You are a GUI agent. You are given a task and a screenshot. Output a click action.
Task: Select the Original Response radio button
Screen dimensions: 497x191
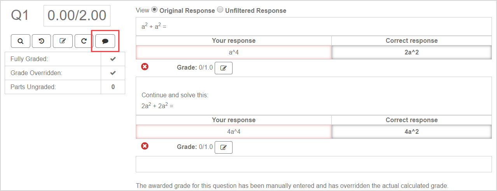click(x=154, y=10)
